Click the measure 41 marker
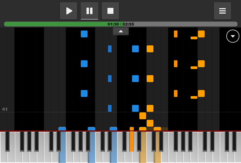 [x=5, y=109]
